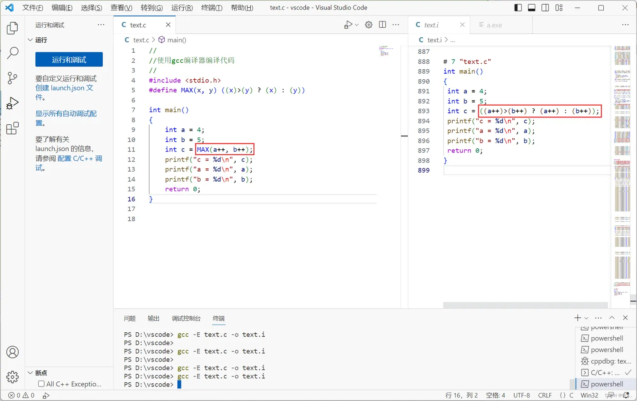Switch to the 调试控制台 panel tab
This screenshot has width=637, height=401.
pyautogui.click(x=186, y=318)
